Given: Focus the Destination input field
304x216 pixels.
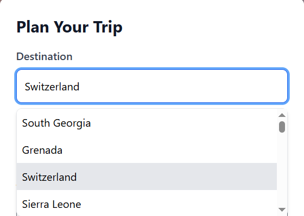Looking at the screenshot, I should 152,86.
